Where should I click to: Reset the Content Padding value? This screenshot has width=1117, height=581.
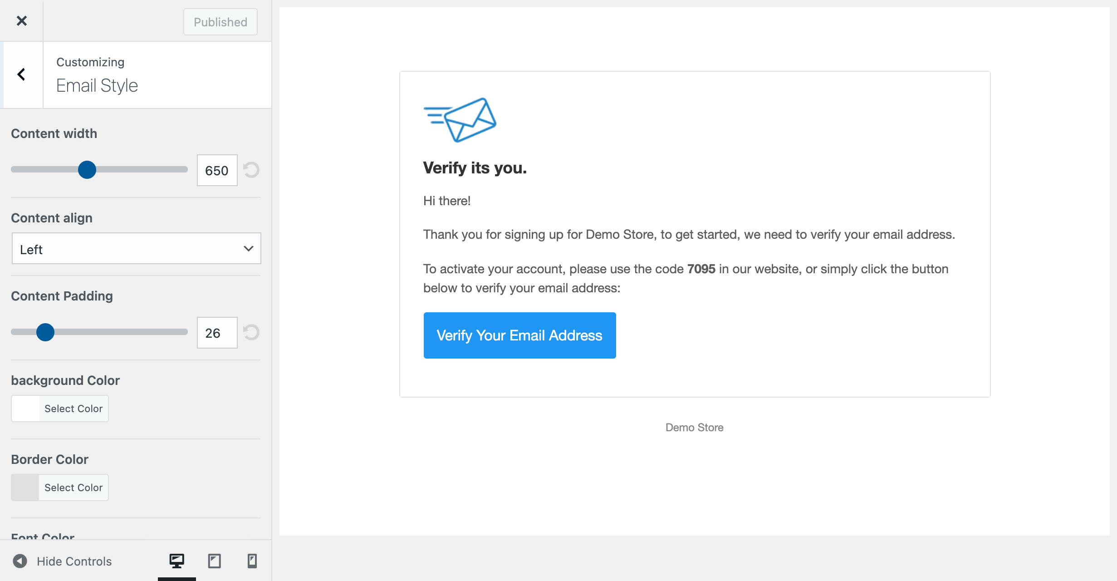point(252,332)
